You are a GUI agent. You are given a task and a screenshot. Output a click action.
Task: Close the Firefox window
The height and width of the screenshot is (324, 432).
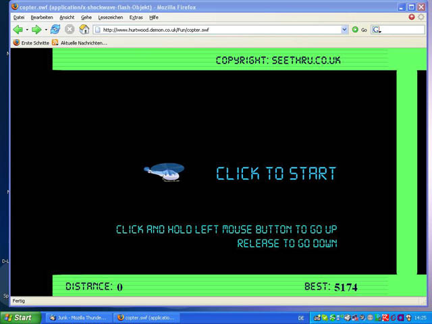pyautogui.click(x=421, y=7)
